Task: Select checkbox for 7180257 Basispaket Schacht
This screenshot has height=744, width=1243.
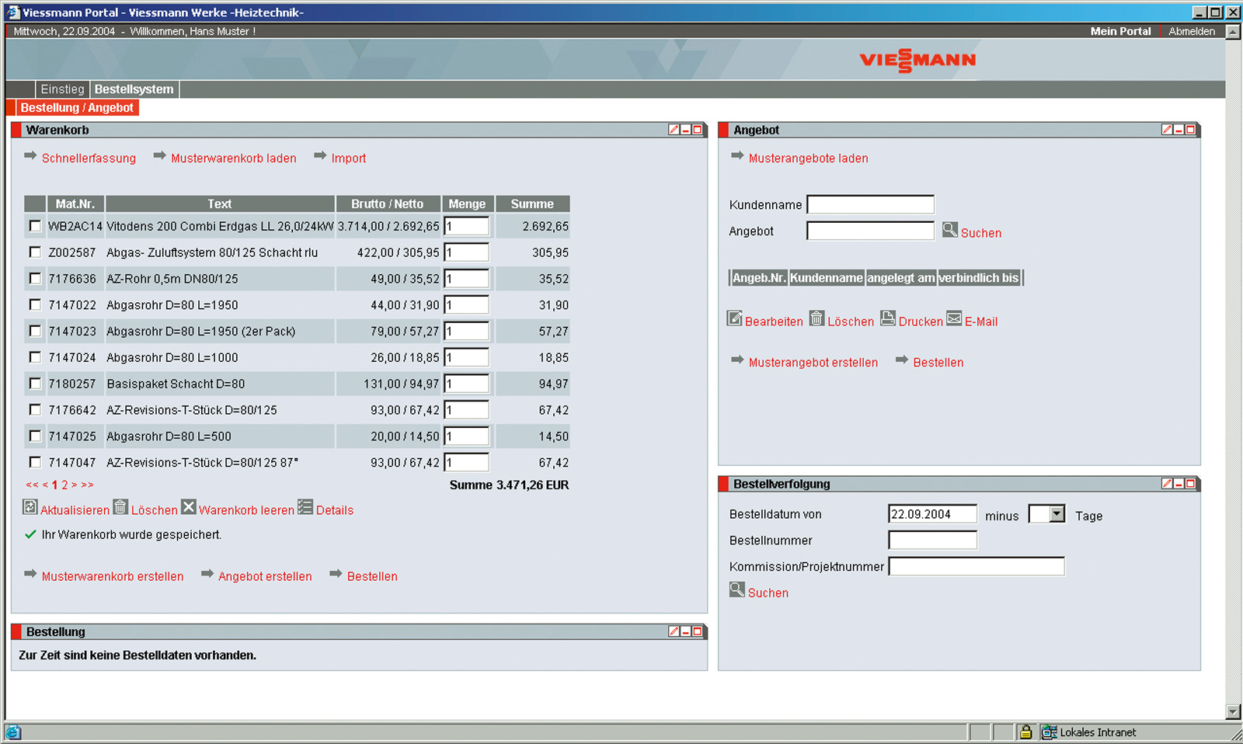Action: pos(35,383)
